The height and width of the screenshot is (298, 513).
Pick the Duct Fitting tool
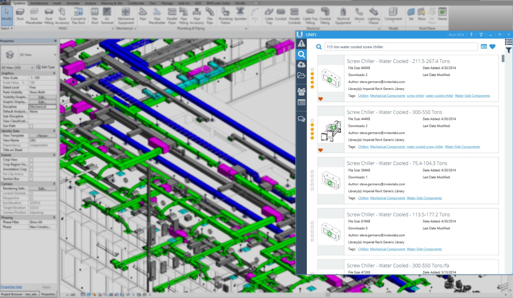[49, 16]
